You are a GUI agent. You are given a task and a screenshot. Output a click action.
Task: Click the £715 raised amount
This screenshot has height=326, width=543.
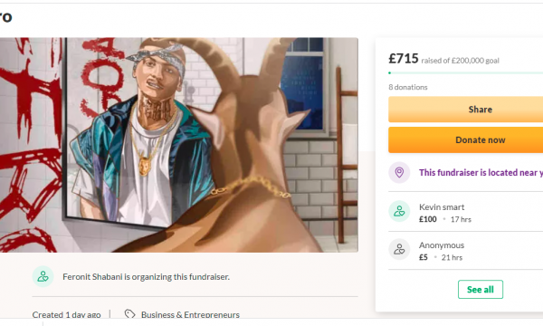[x=404, y=59]
